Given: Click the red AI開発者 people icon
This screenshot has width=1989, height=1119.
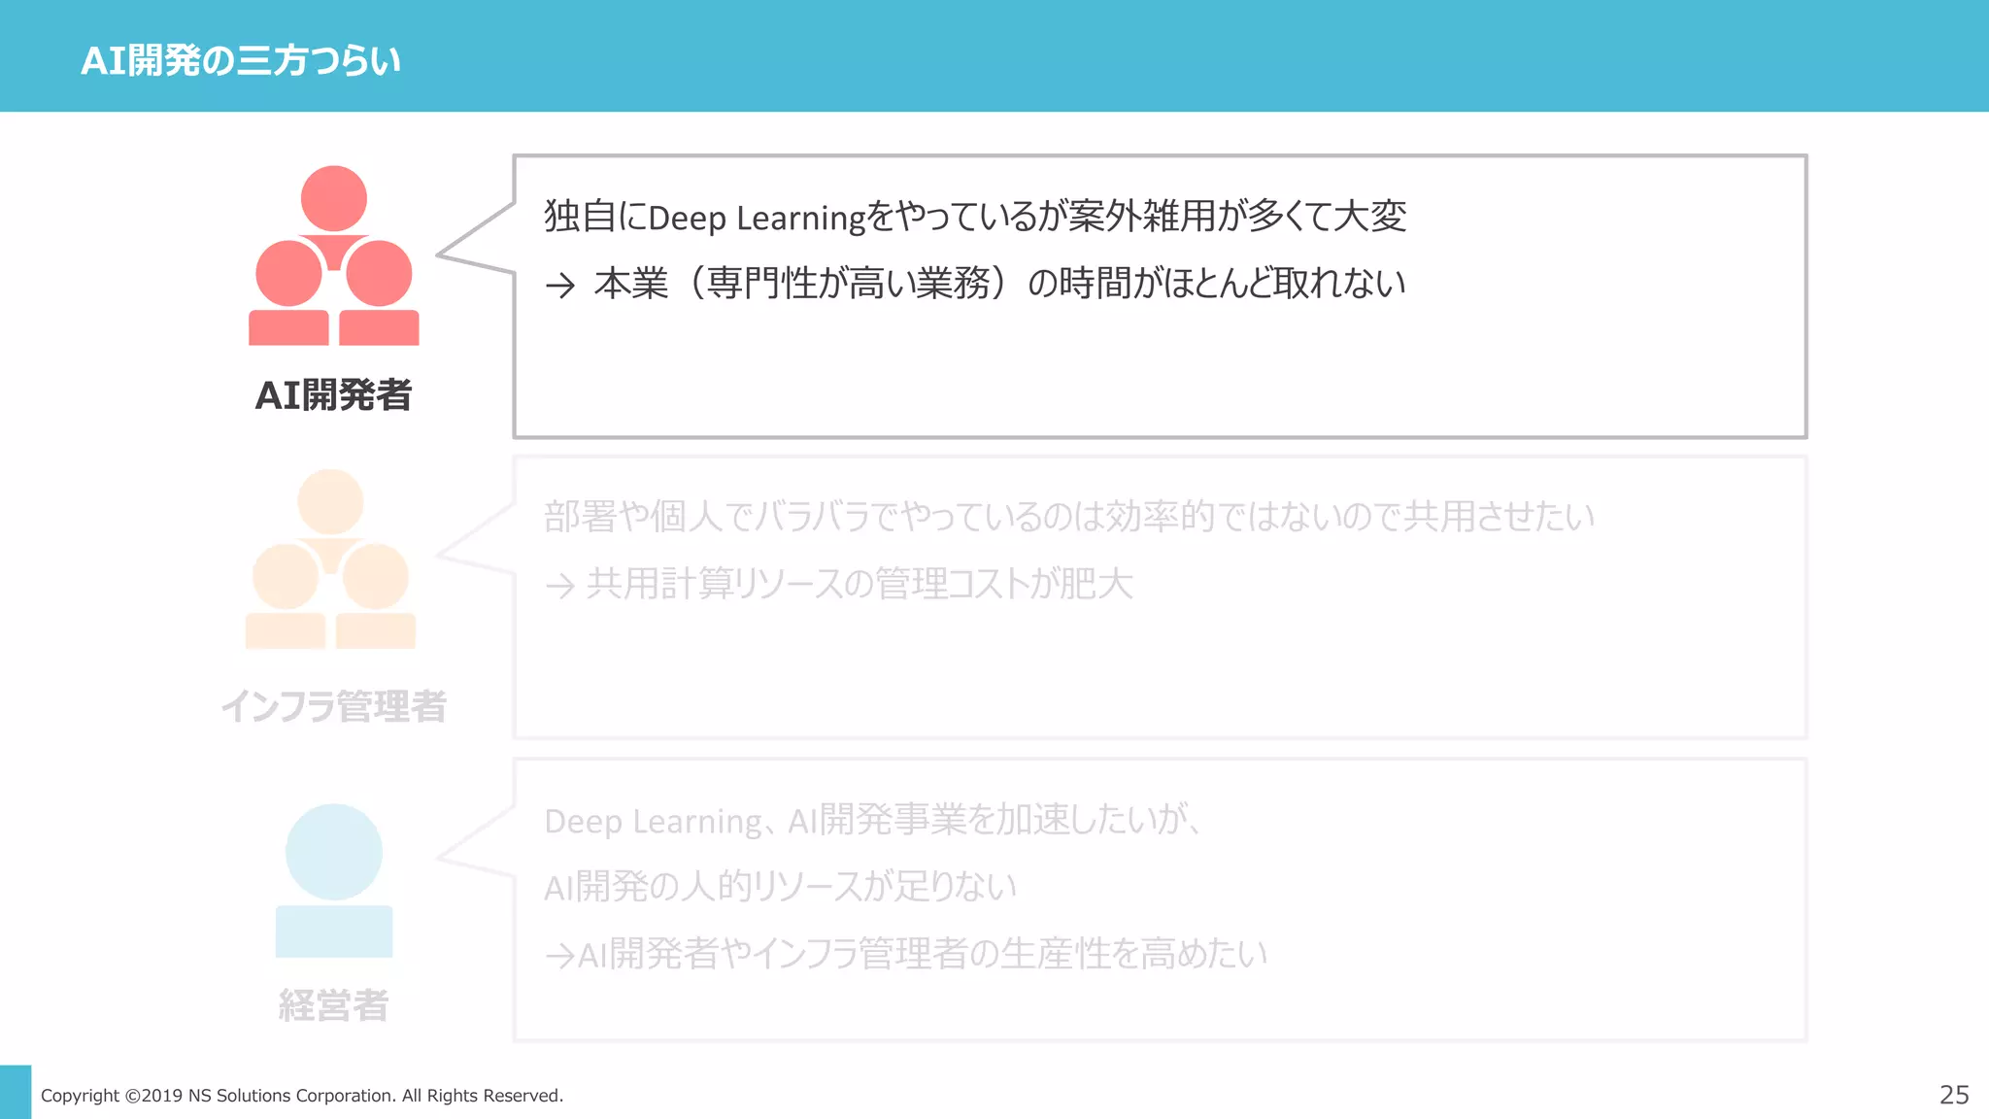Looking at the screenshot, I should point(334,255).
